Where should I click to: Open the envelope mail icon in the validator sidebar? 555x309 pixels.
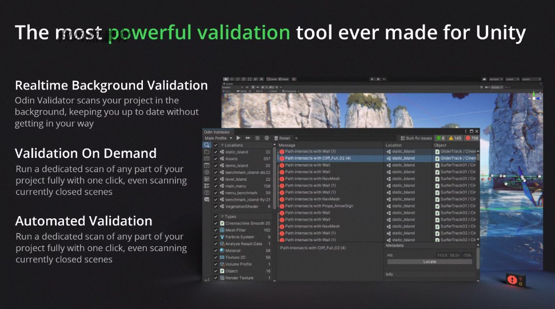coord(207,200)
